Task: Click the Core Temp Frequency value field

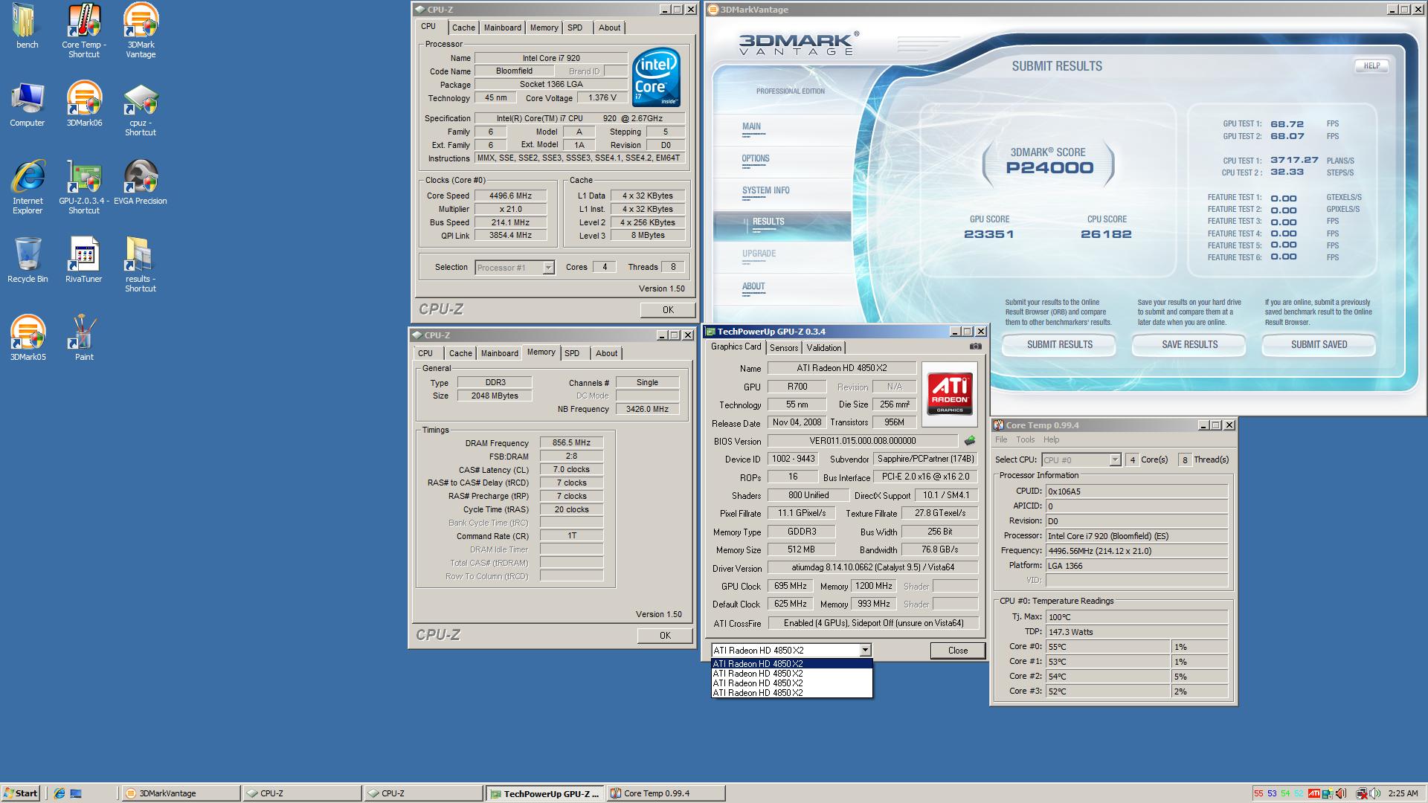Action: [1136, 551]
